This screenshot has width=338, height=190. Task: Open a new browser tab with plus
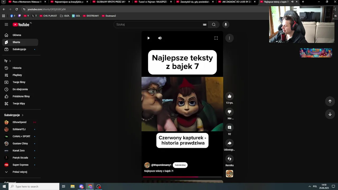[303, 2]
